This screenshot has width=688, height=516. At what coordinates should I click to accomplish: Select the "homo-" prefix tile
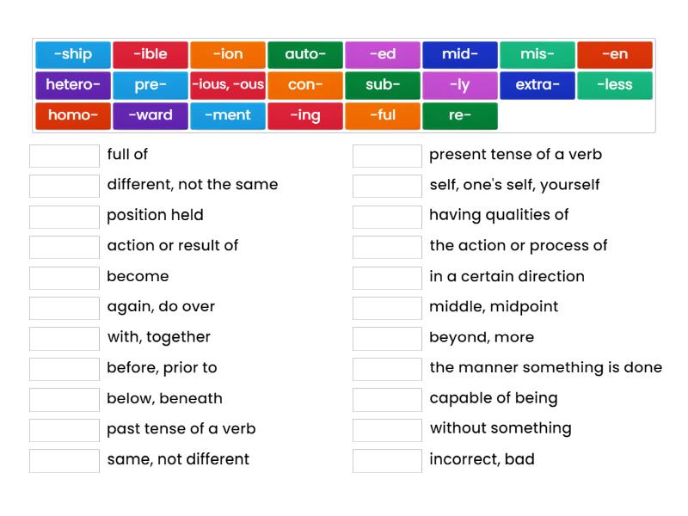(72, 116)
